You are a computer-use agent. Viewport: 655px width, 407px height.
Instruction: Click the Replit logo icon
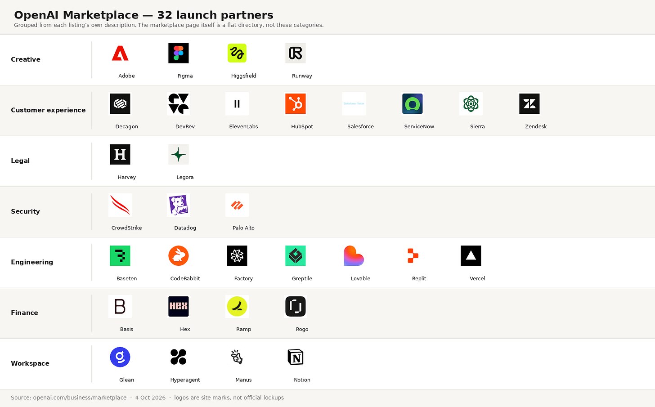[x=413, y=256]
